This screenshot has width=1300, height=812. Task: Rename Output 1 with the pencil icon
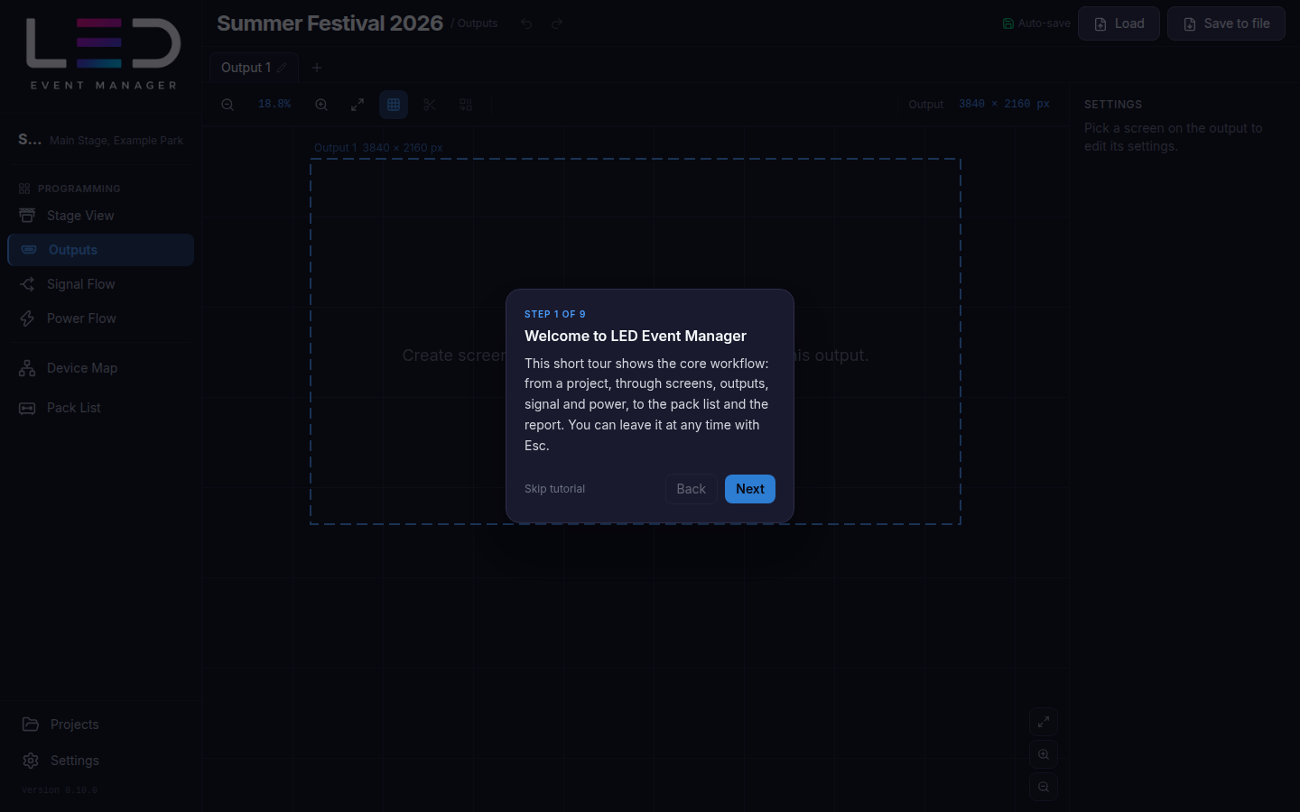283,68
